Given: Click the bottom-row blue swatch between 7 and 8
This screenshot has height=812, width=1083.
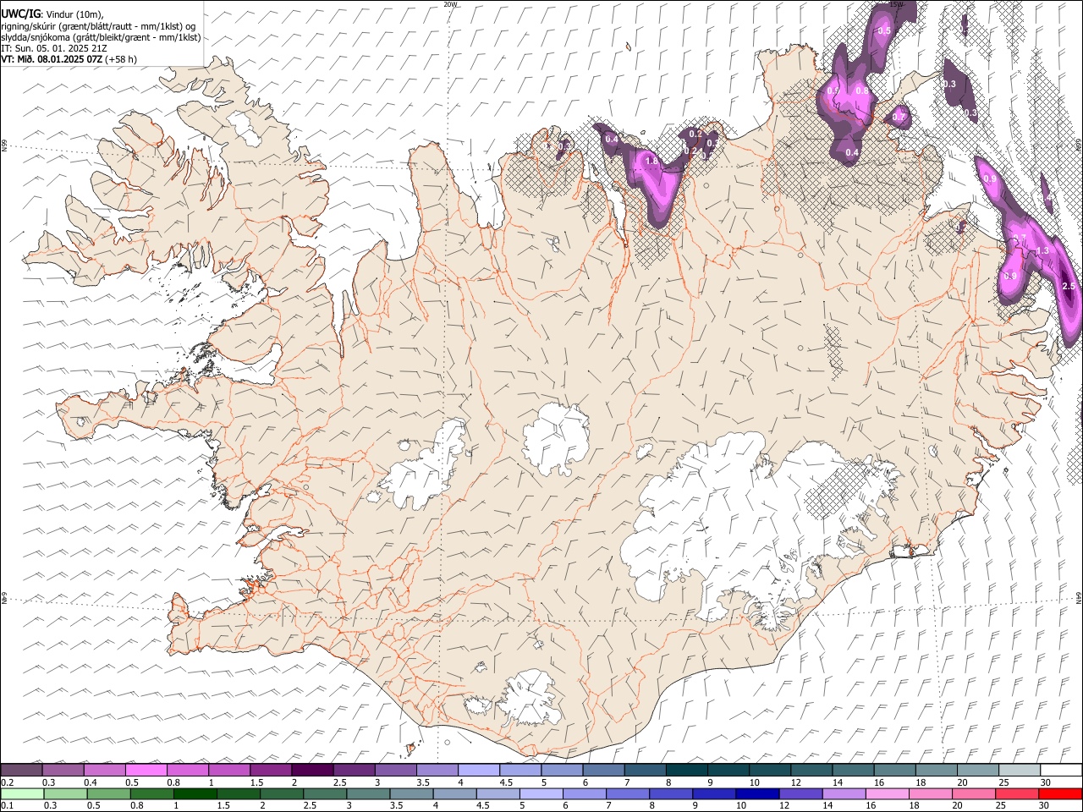Looking at the screenshot, I should 627,793.
